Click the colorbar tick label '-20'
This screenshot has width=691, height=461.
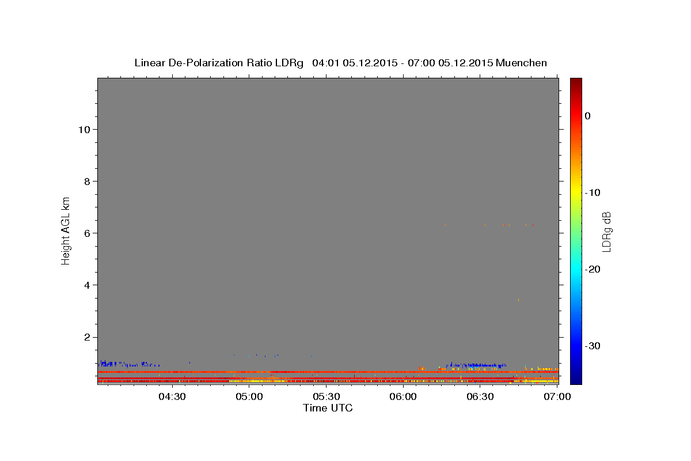point(593,269)
